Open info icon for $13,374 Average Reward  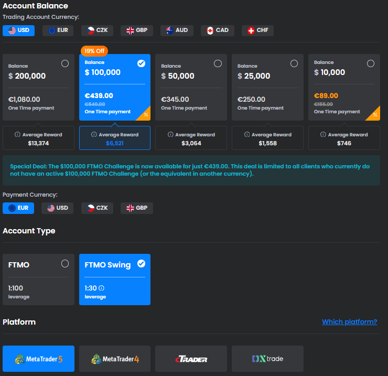(x=17, y=134)
